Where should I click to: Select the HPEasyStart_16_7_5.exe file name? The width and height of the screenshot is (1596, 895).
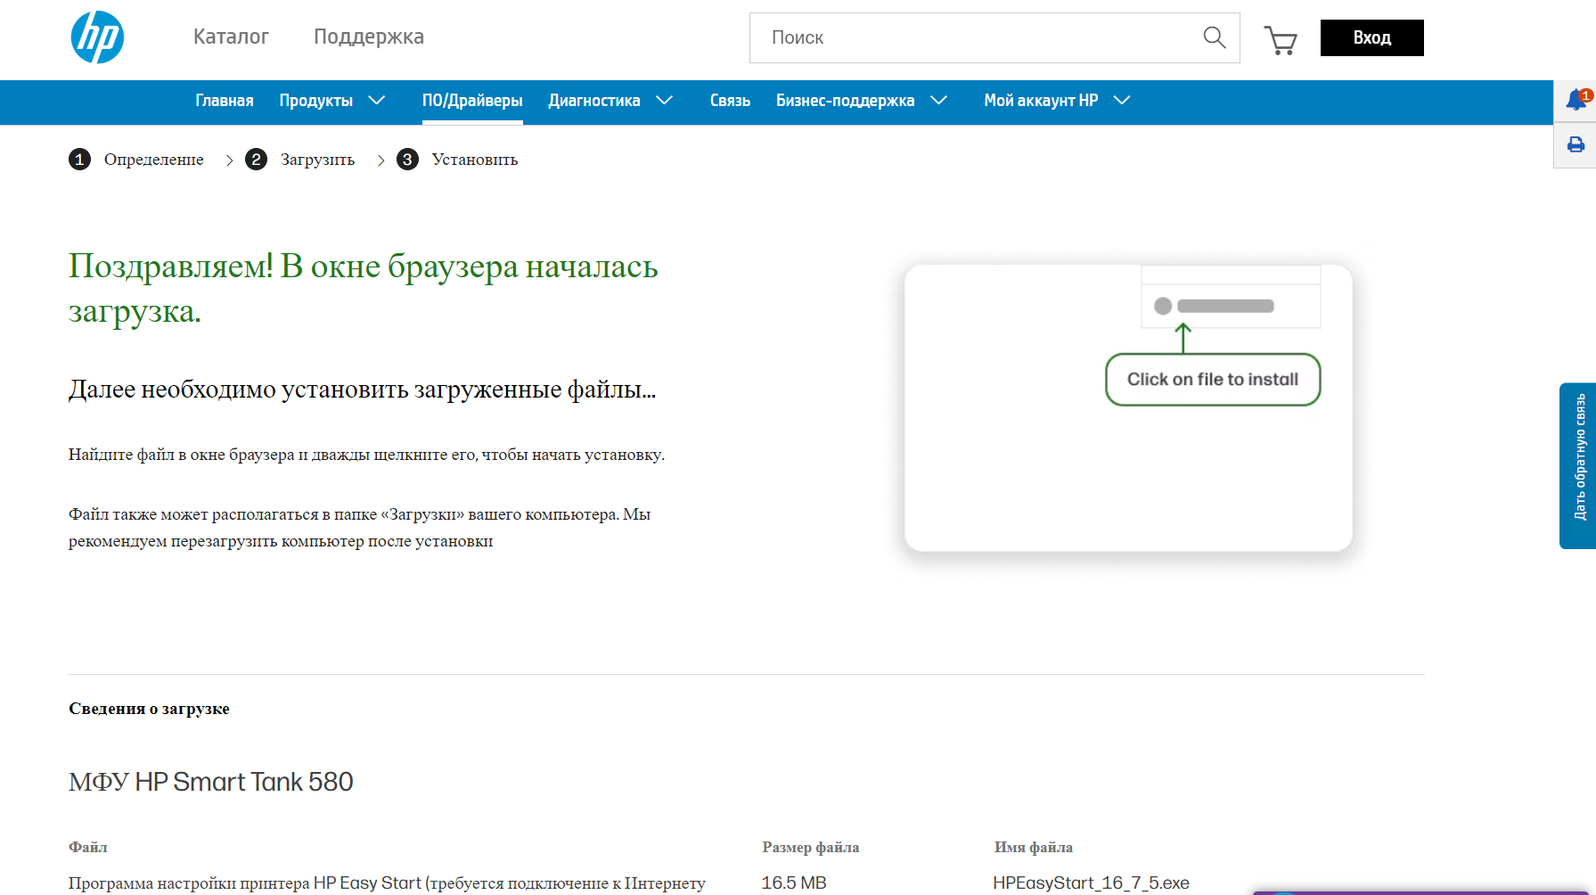(x=1092, y=883)
